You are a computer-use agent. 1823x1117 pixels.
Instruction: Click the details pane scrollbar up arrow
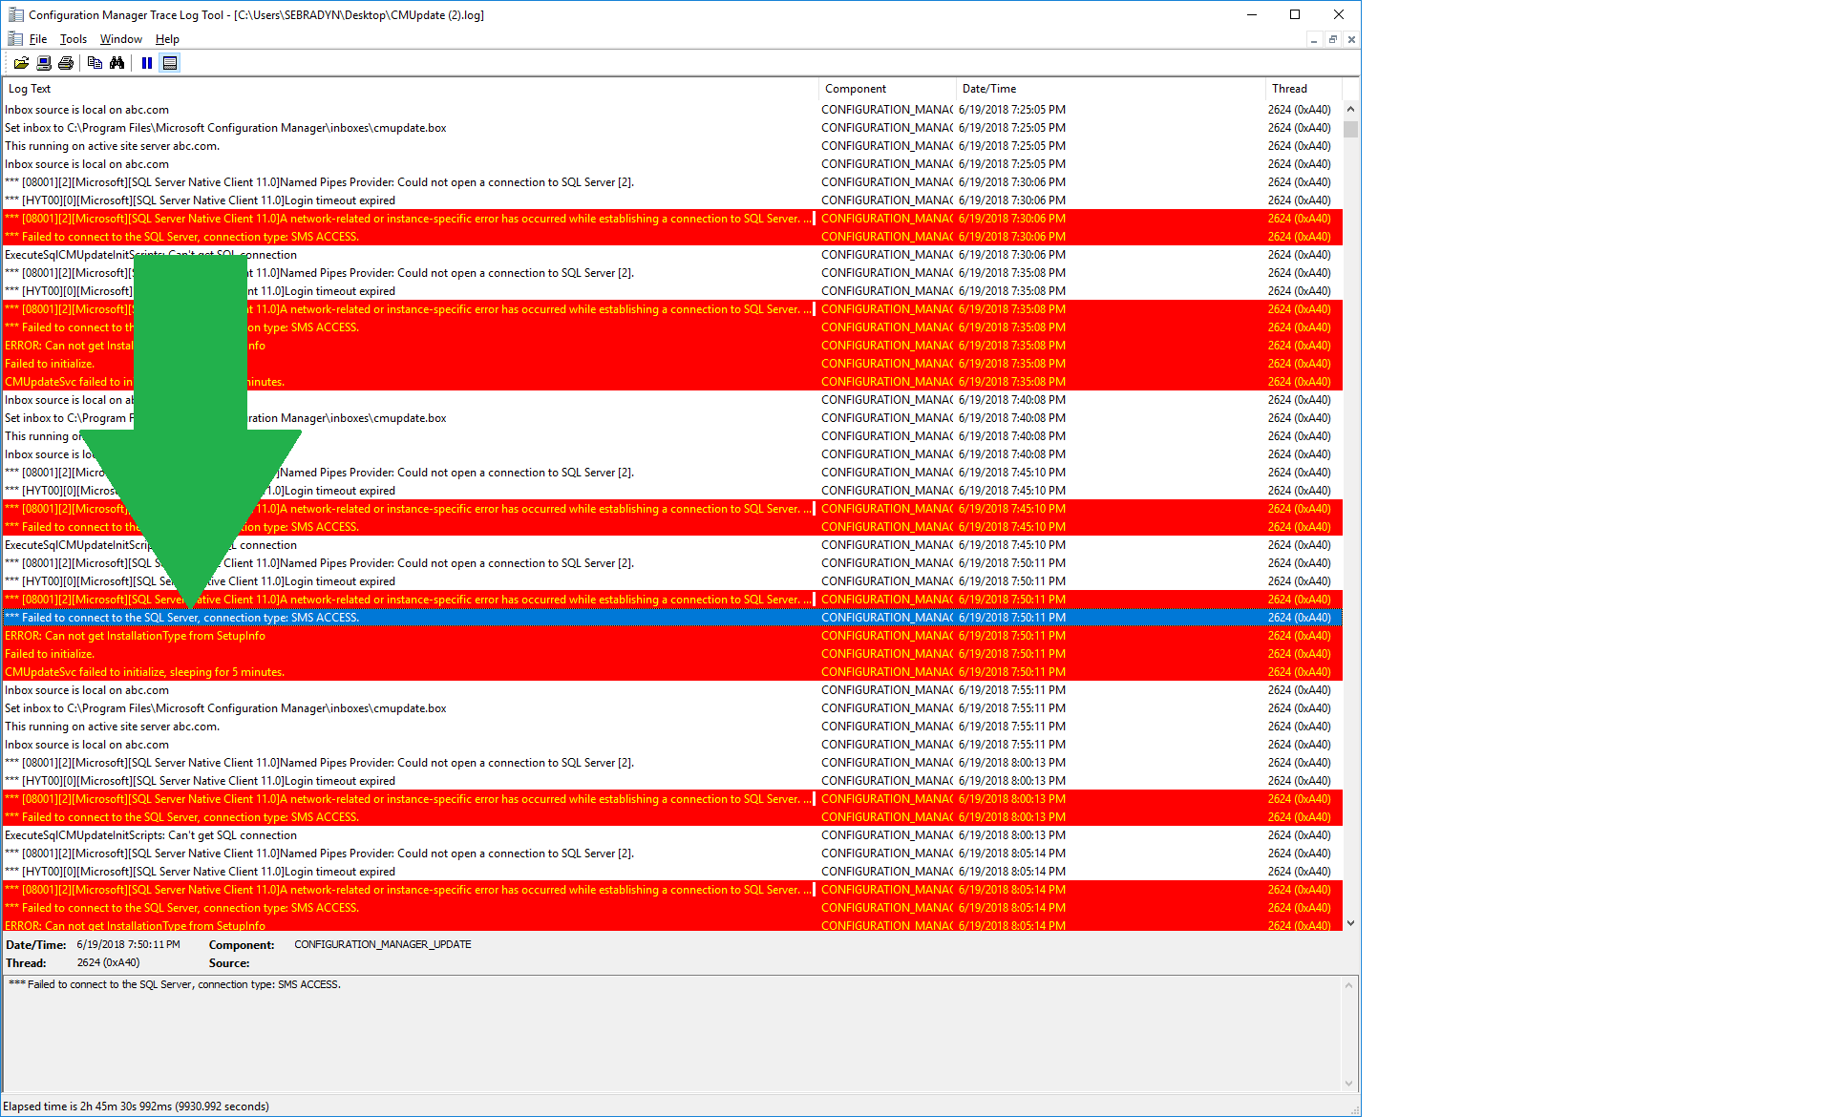(1349, 986)
